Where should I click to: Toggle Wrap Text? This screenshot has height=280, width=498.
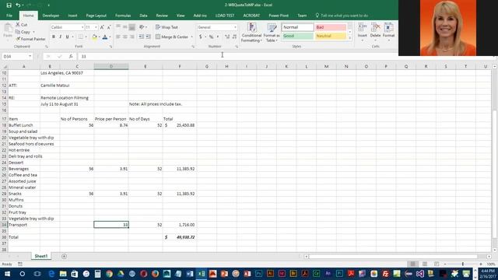point(167,27)
